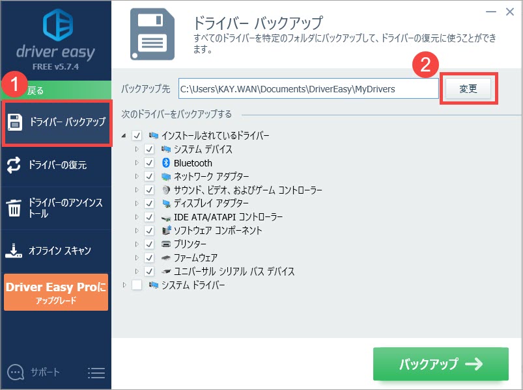Click the ユニバーサル シリアル バス device icon

coord(166,272)
